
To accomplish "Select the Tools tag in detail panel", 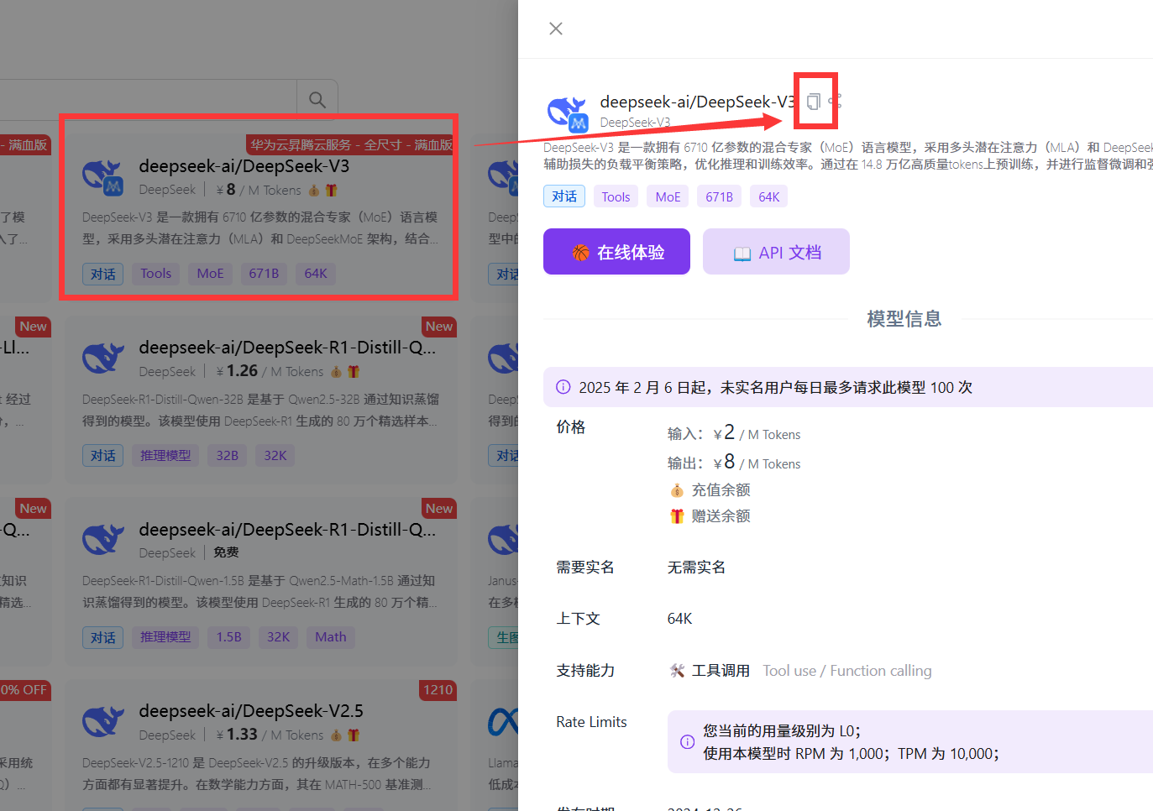I will click(616, 196).
